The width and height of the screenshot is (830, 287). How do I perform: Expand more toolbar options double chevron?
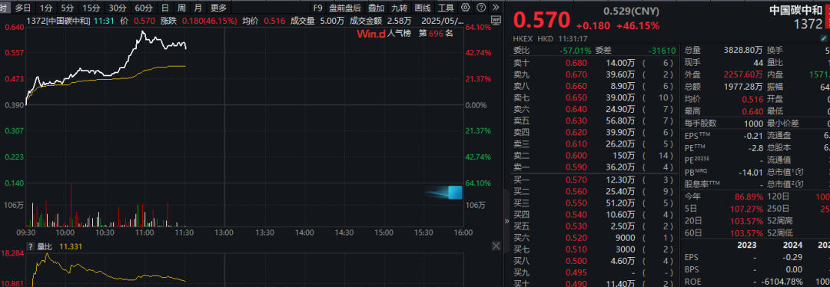(495, 8)
